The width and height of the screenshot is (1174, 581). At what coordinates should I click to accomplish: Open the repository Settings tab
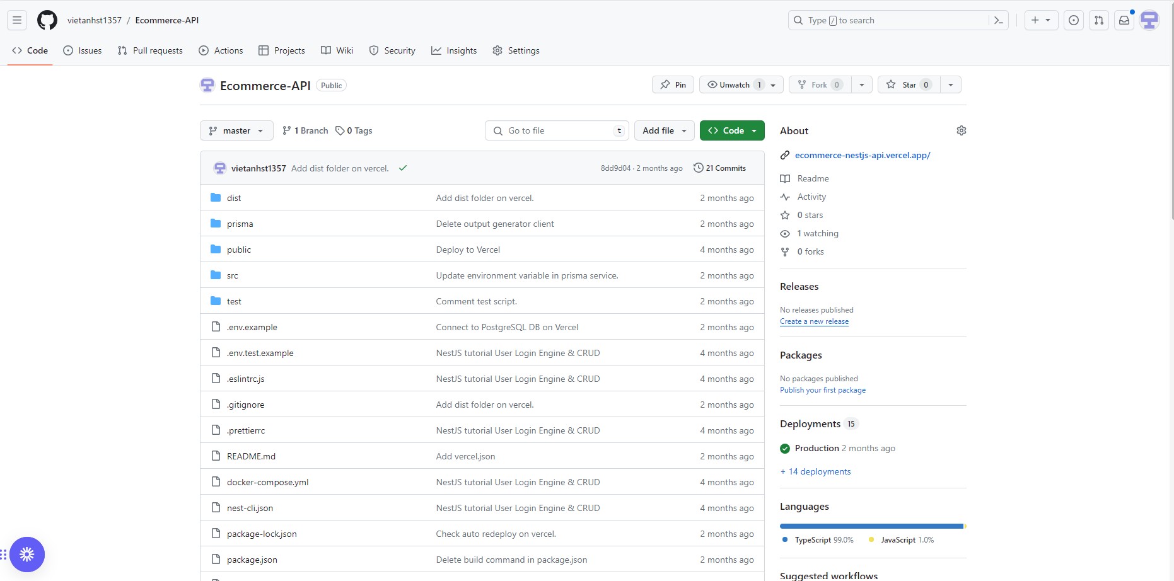[x=516, y=50]
